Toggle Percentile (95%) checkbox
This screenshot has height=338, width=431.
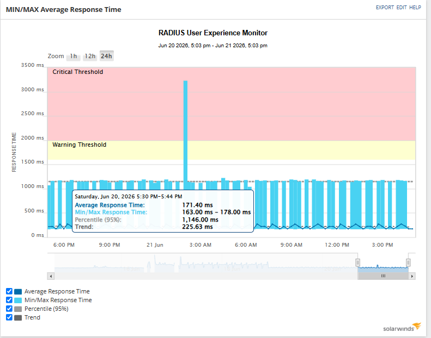tap(9, 309)
